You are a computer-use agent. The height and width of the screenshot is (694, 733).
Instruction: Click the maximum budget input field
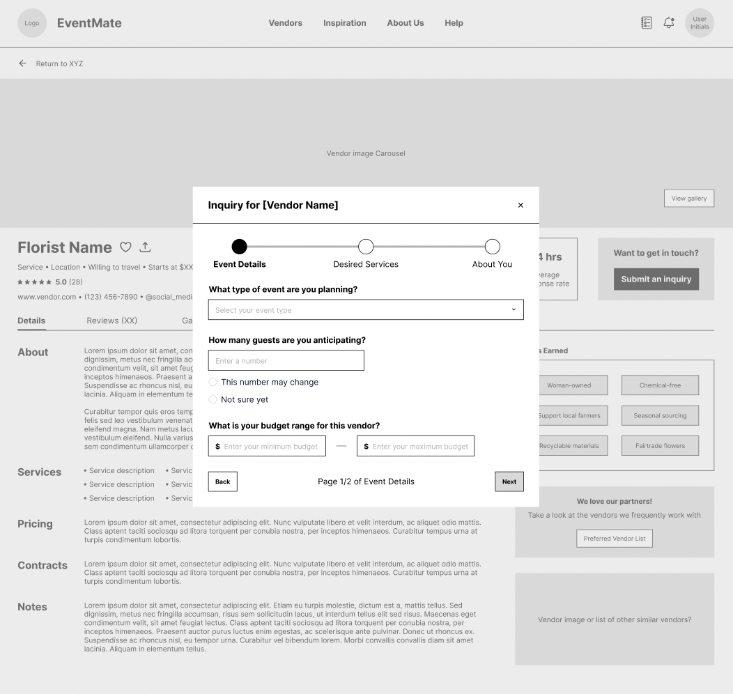tap(415, 446)
